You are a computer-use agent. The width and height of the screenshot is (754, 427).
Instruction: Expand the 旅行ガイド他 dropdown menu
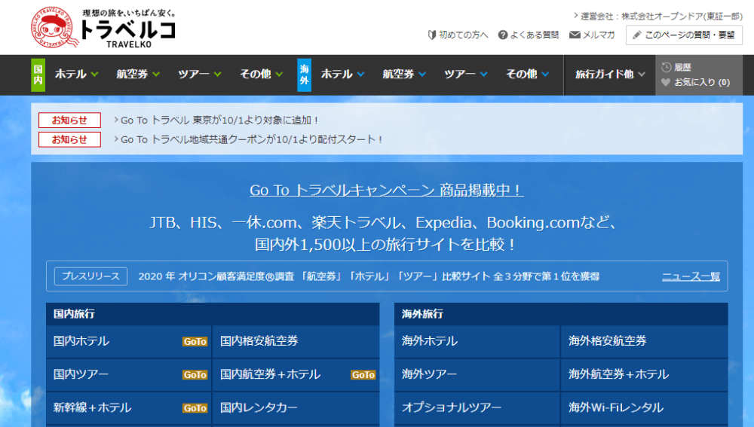tap(610, 74)
